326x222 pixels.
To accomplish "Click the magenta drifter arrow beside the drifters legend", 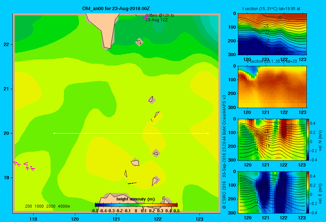I will coord(145,18).
